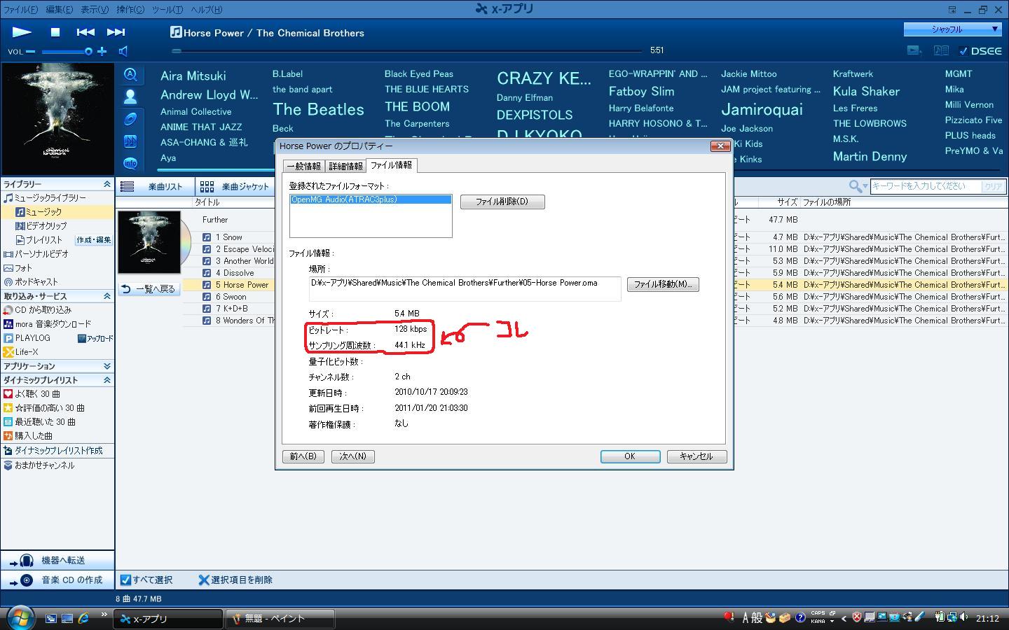Click the よく聴く 30 曲 heart icon
The image size is (1009, 630).
pos(8,394)
